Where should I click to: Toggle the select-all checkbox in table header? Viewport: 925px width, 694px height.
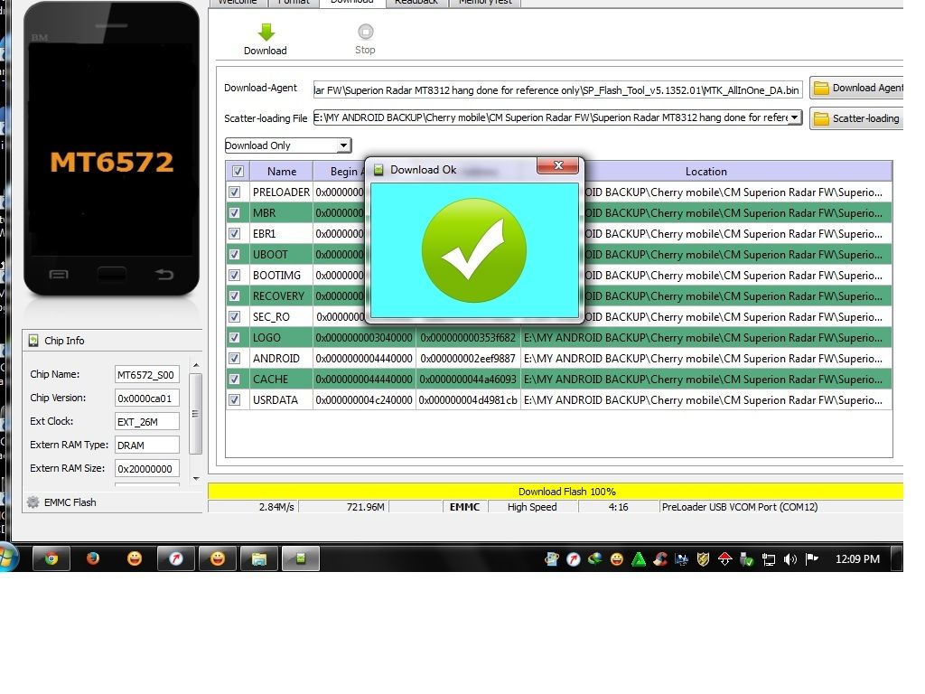tap(238, 171)
